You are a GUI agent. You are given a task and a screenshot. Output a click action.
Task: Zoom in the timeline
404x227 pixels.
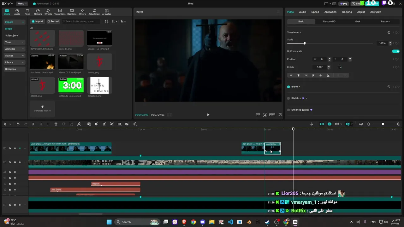(399, 124)
